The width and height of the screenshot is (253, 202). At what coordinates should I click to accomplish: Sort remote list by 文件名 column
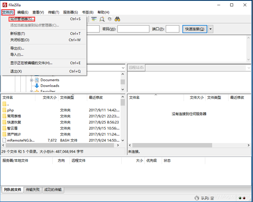pyautogui.click(x=156, y=97)
